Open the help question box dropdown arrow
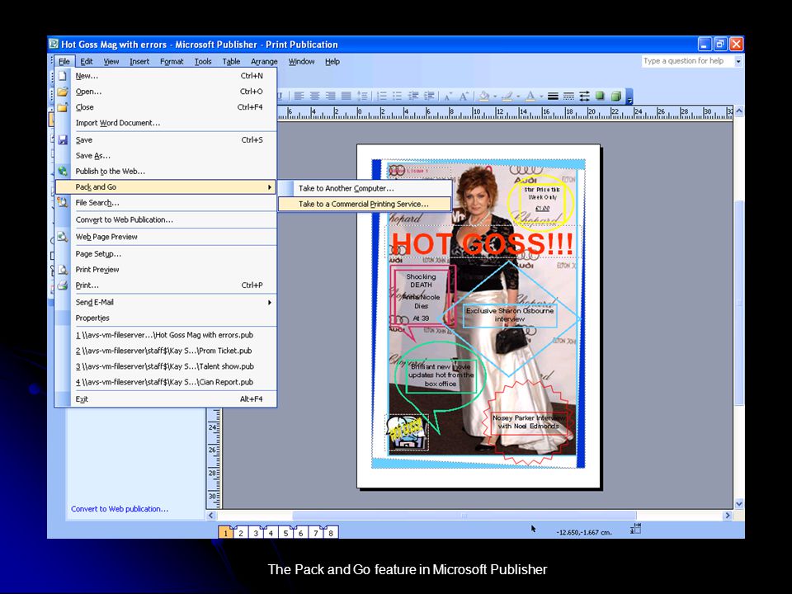Viewport: 792px width, 594px height. pyautogui.click(x=738, y=61)
